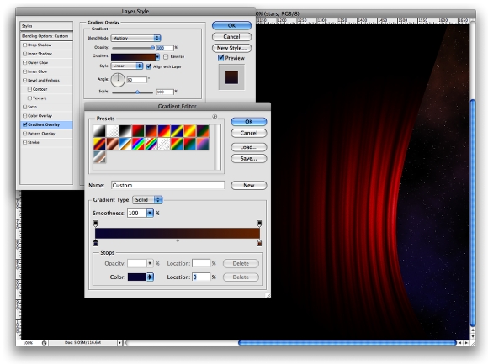This screenshot has height=364, width=488.
Task: Select the black-to-white gradient preset
Action: click(125, 131)
